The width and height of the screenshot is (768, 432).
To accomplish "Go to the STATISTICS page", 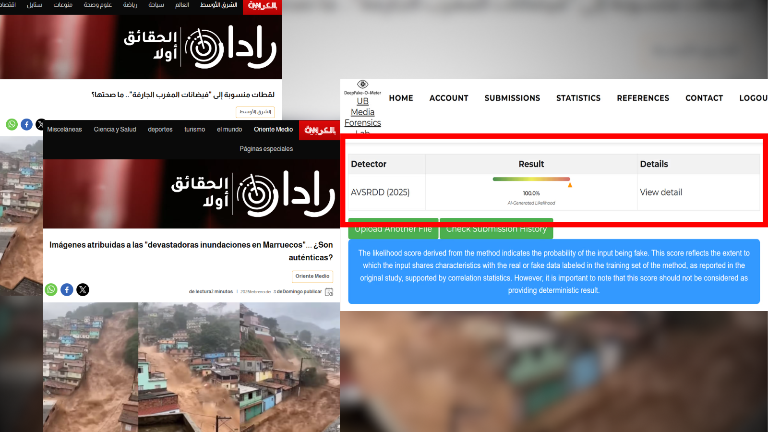I will (x=578, y=98).
